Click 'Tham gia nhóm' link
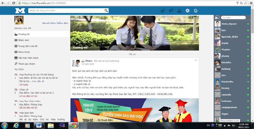The width and height of the screenshot is (254, 129). point(26,64)
